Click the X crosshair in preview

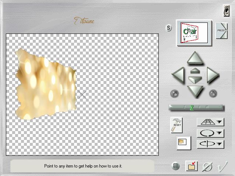click(82, 95)
